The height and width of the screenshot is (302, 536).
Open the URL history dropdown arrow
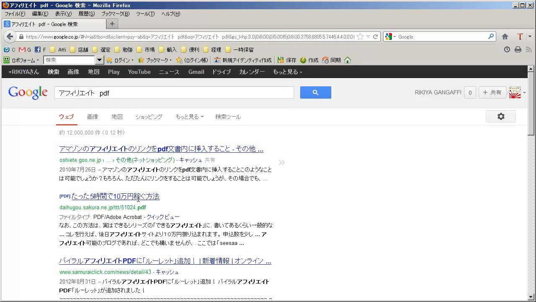click(x=368, y=36)
